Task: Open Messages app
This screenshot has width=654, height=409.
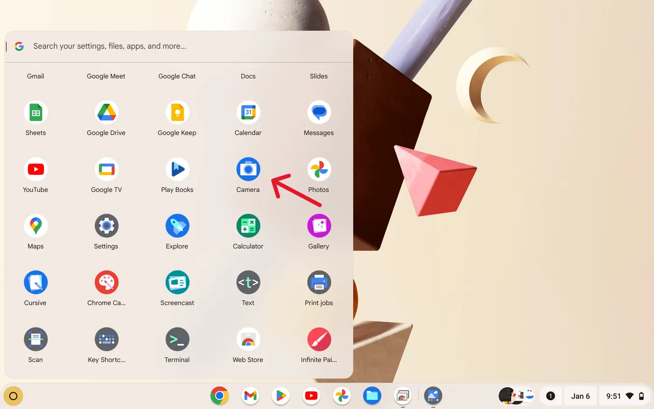Action: (x=319, y=113)
